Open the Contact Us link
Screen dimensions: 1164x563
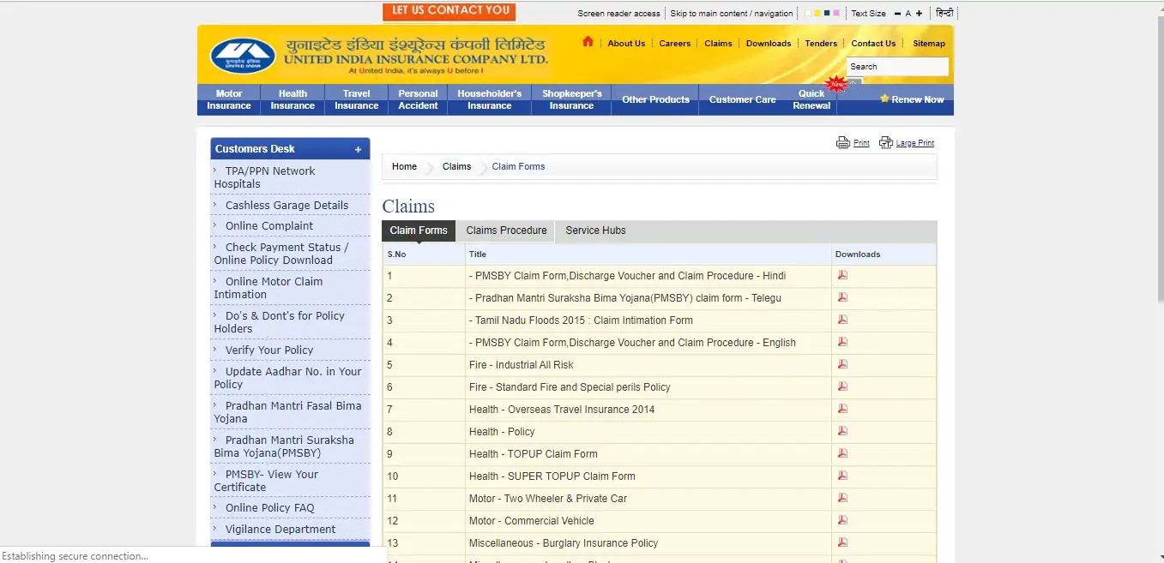click(873, 44)
